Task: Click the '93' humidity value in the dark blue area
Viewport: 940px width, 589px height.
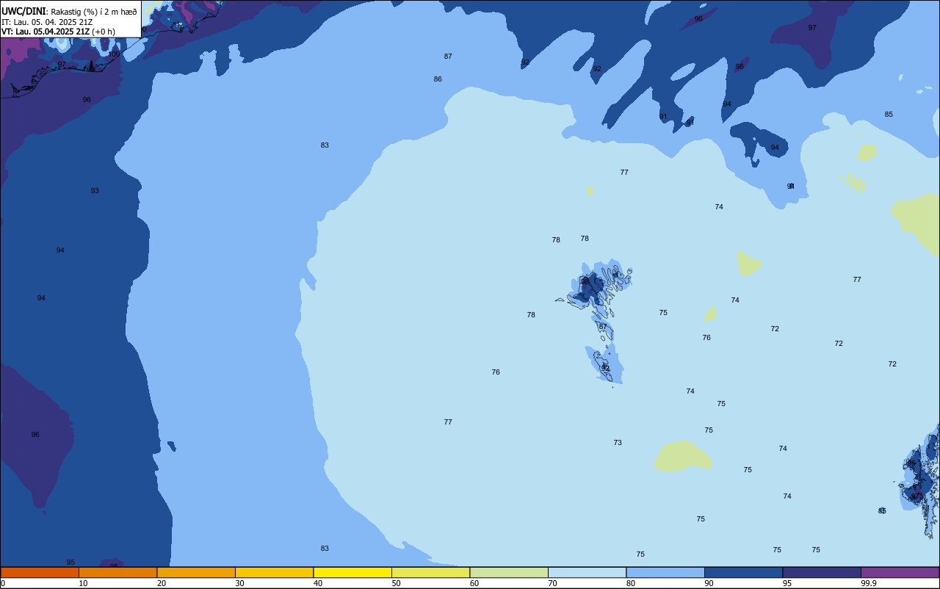Action: 95,191
